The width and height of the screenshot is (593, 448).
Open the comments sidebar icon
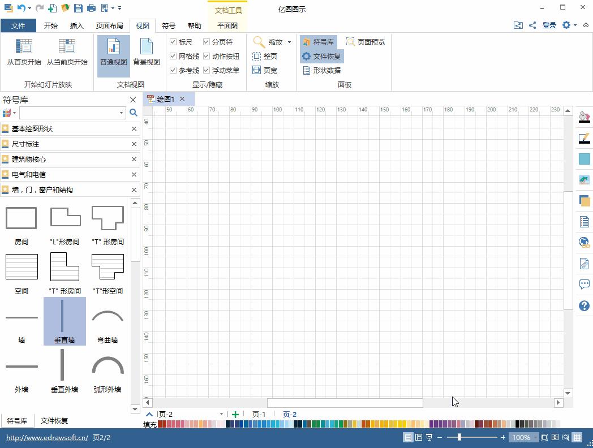(585, 284)
